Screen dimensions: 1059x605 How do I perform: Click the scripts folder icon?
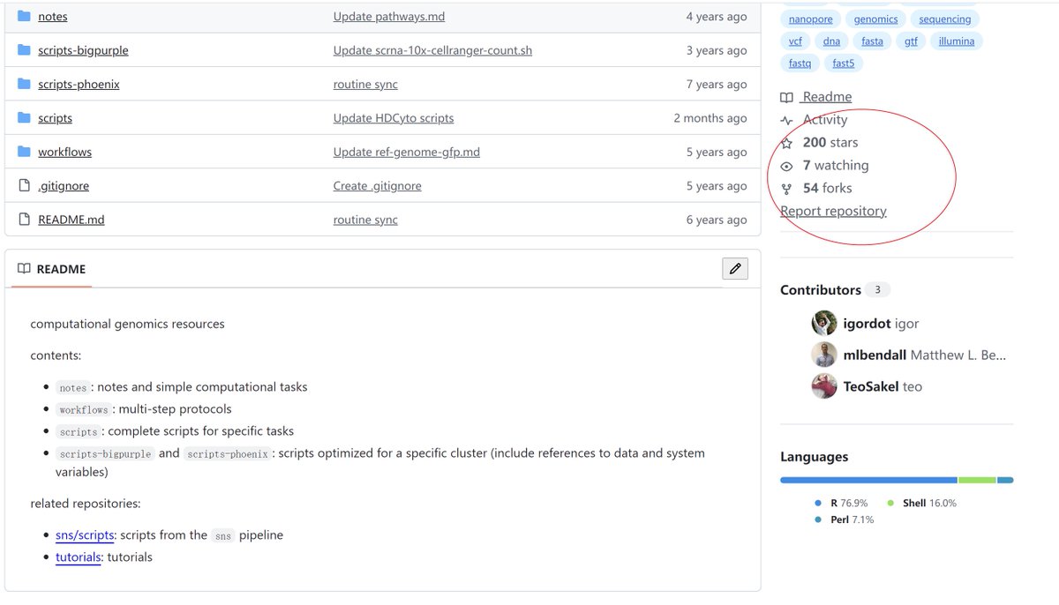pos(24,118)
